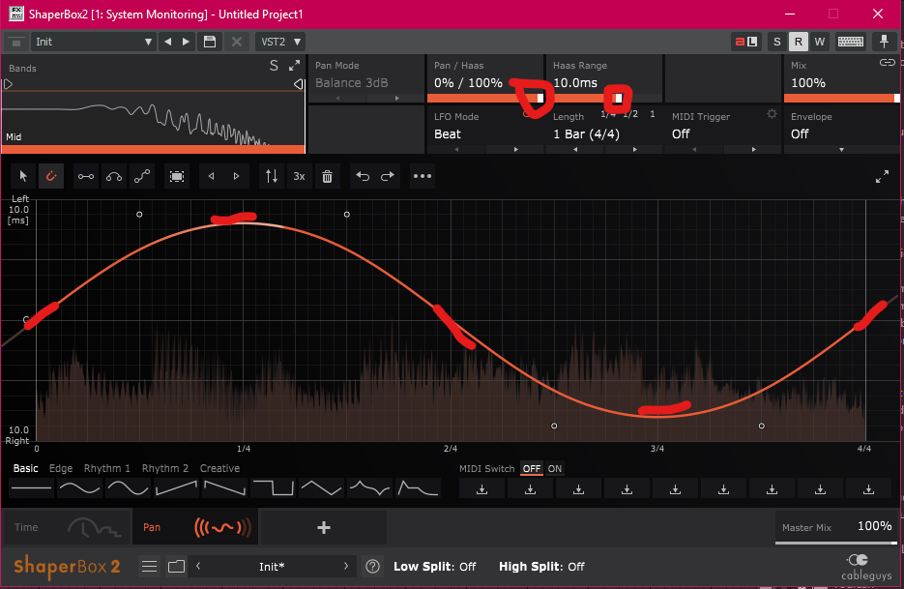Add a new shaper with the plus button

324,527
